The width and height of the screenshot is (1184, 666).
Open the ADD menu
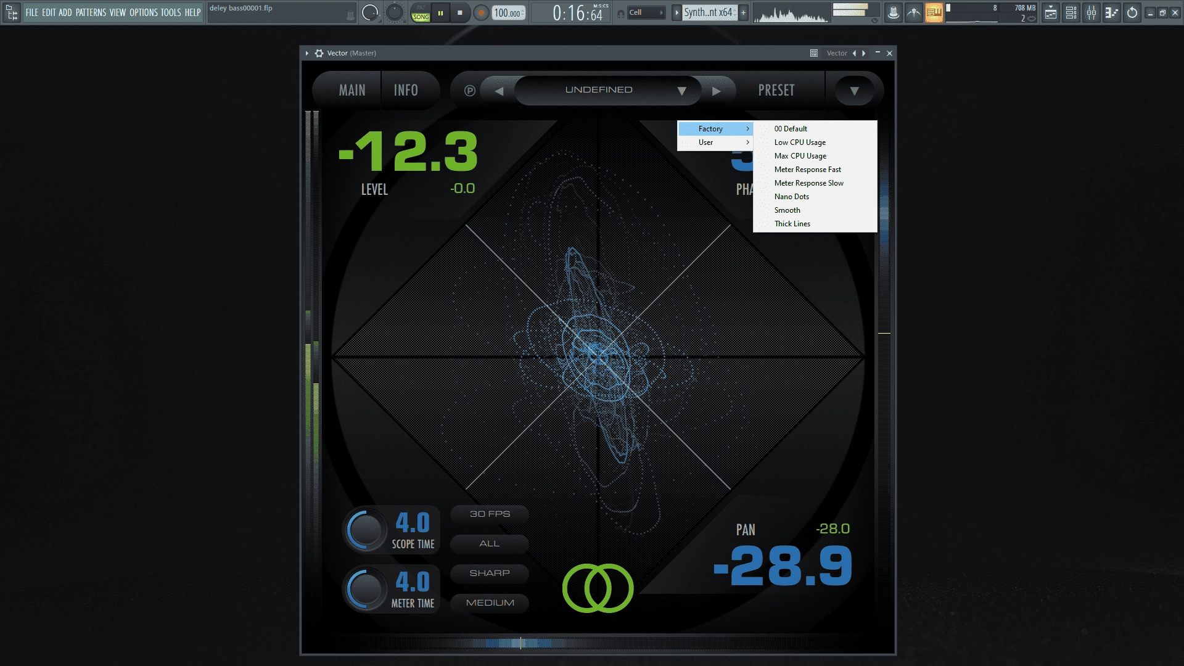pos(65,12)
